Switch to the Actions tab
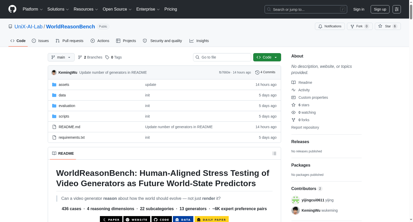 [100, 41]
